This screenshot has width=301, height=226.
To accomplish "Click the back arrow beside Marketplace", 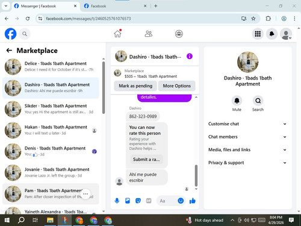I will (9, 51).
